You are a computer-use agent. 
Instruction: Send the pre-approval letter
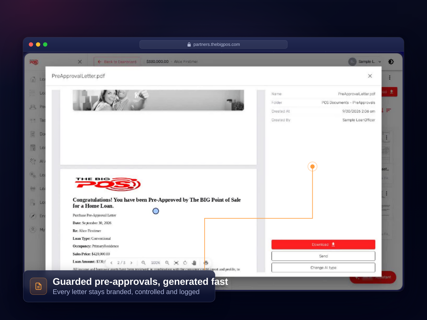click(323, 256)
